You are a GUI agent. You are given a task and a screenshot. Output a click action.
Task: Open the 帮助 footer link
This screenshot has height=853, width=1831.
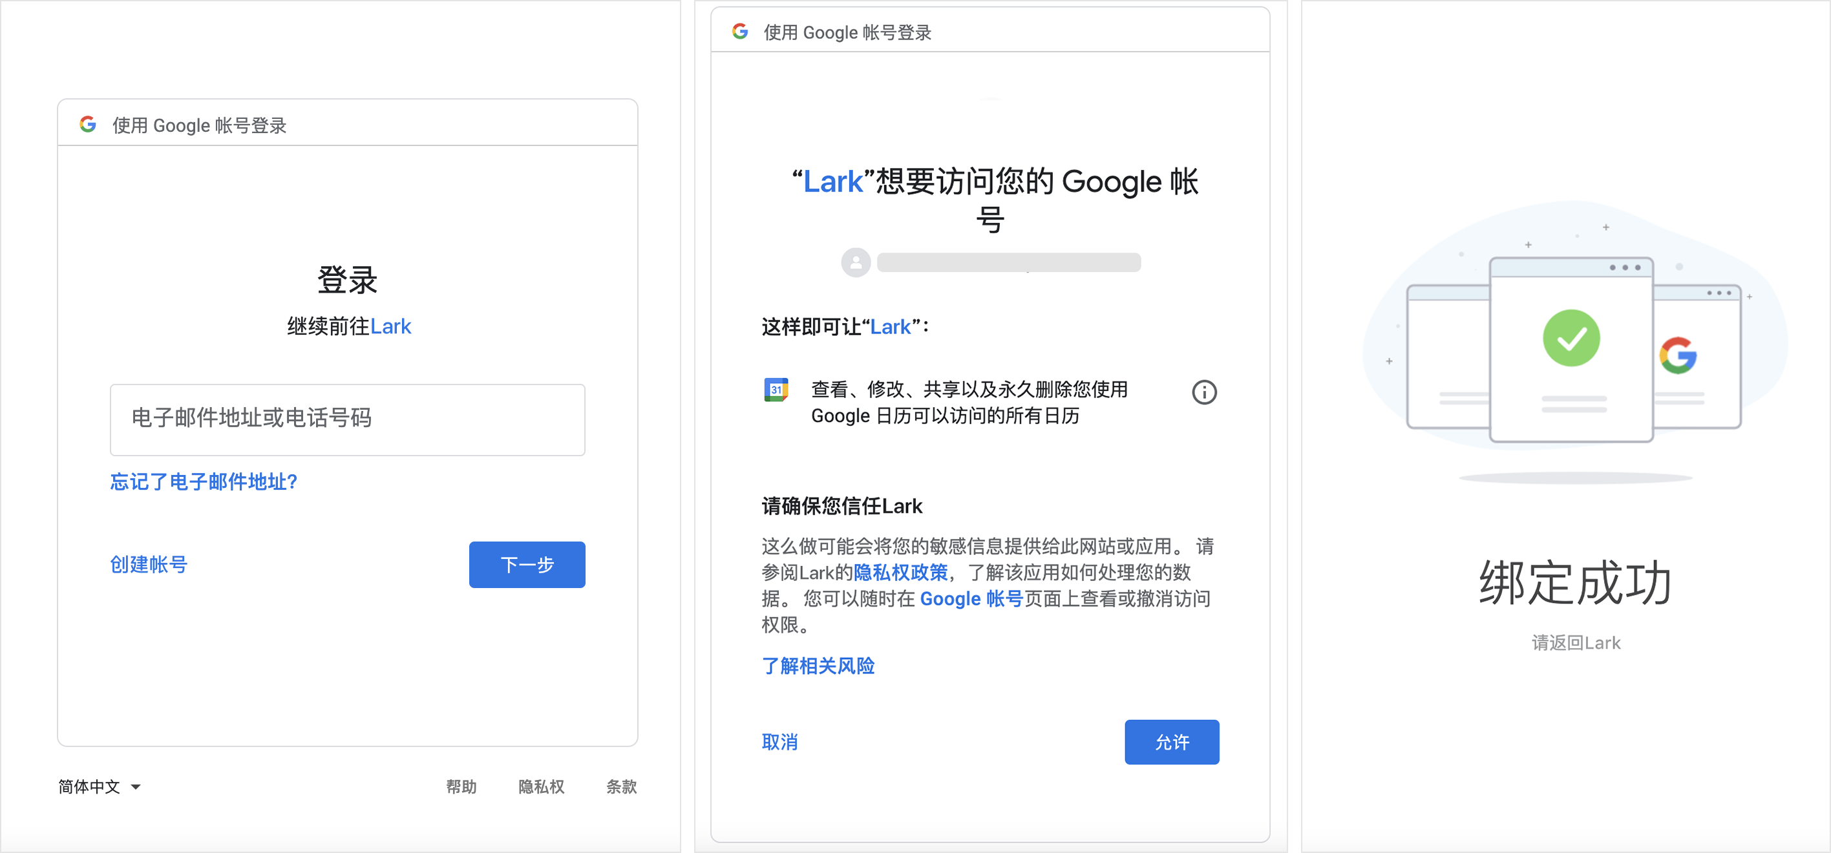point(461,786)
